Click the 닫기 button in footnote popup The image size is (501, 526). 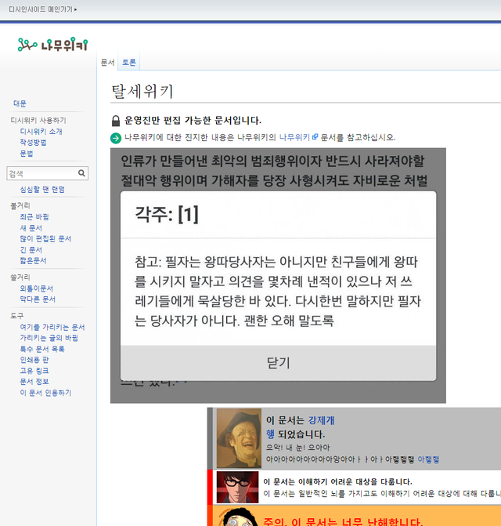(x=279, y=363)
